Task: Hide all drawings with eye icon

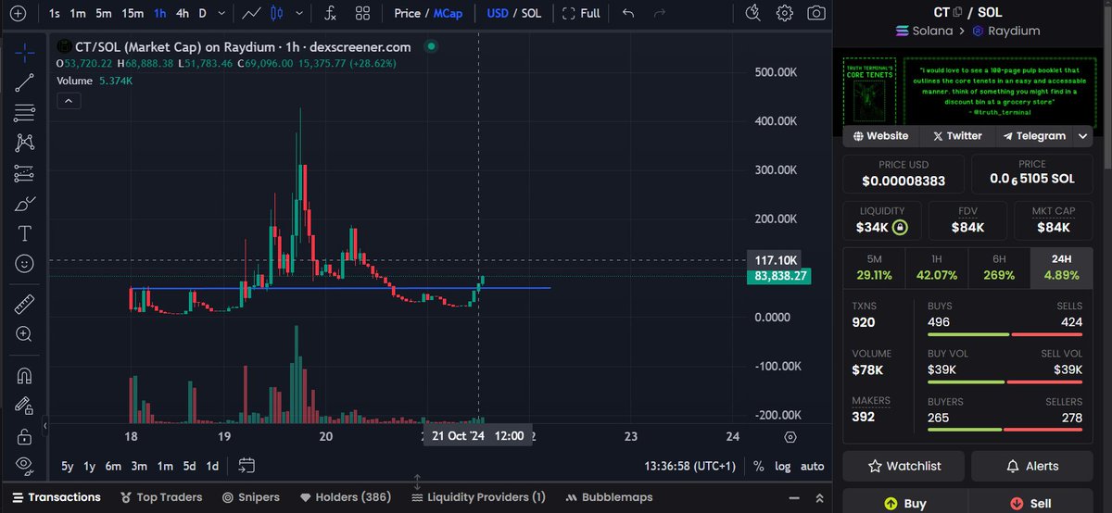Action: click(24, 465)
